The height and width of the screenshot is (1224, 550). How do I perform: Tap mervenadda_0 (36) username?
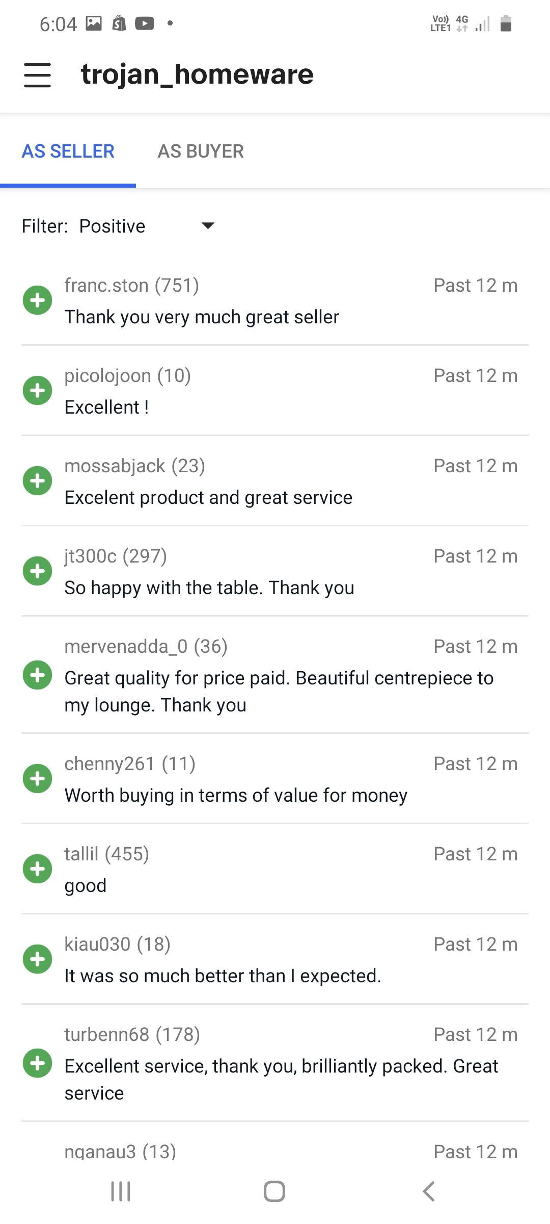146,647
